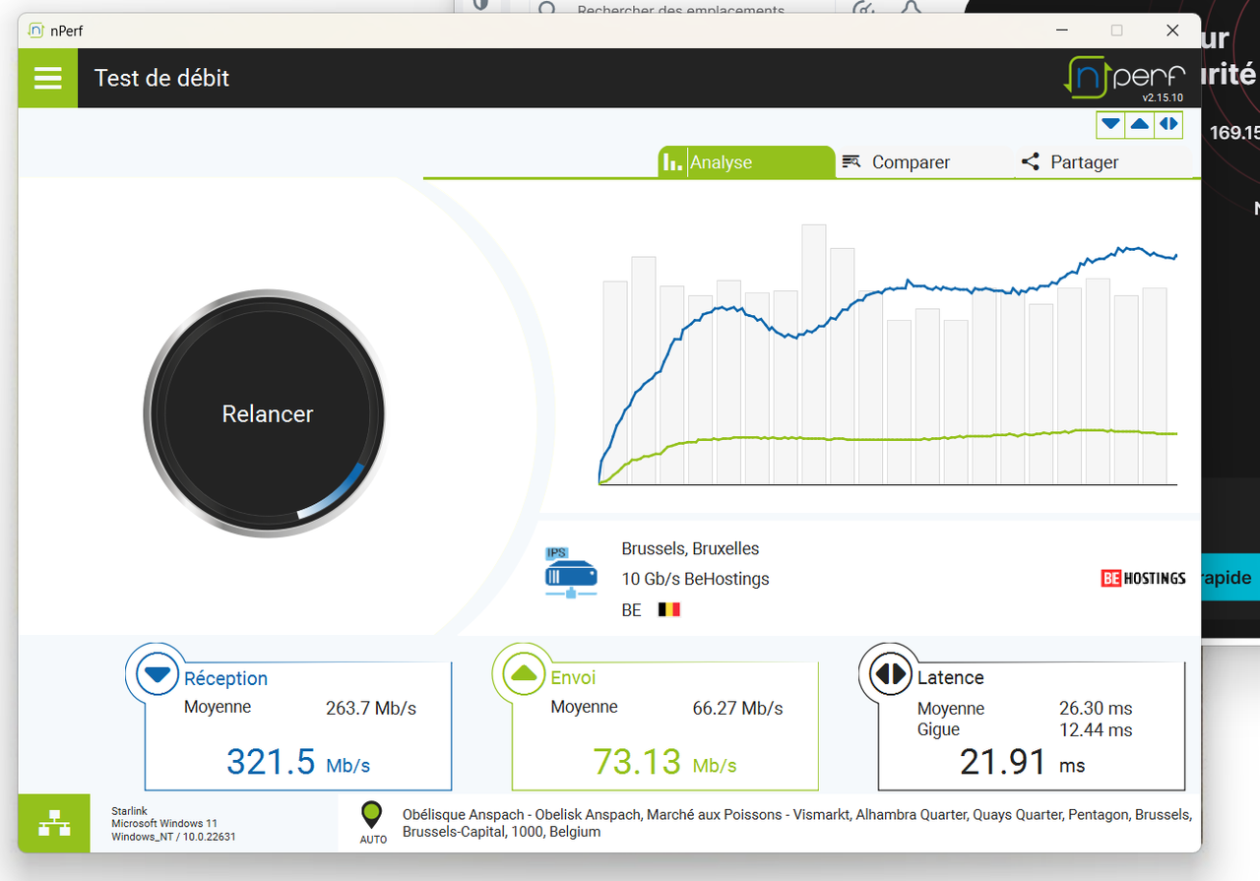Click the nPerf window title bar icon
This screenshot has height=881, width=1260.
(34, 31)
